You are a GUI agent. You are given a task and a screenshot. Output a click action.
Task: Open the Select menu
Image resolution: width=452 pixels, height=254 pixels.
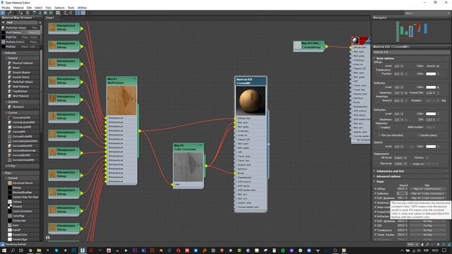[38, 8]
